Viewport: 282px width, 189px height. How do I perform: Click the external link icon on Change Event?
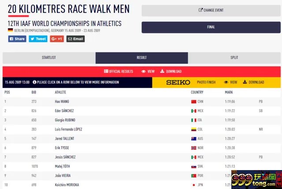pyautogui.click(x=200, y=10)
